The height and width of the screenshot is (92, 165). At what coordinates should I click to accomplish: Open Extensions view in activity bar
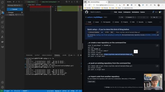coord(2,22)
